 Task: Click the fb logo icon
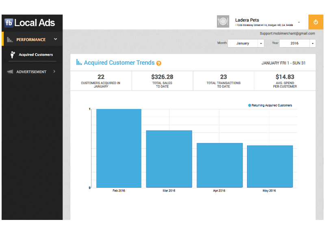tap(9, 23)
